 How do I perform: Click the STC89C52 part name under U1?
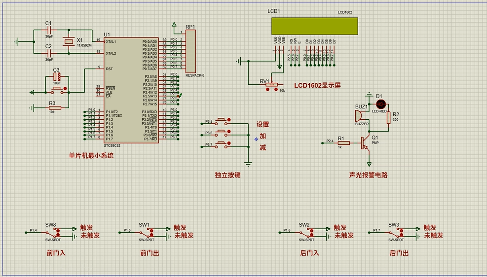(112, 145)
